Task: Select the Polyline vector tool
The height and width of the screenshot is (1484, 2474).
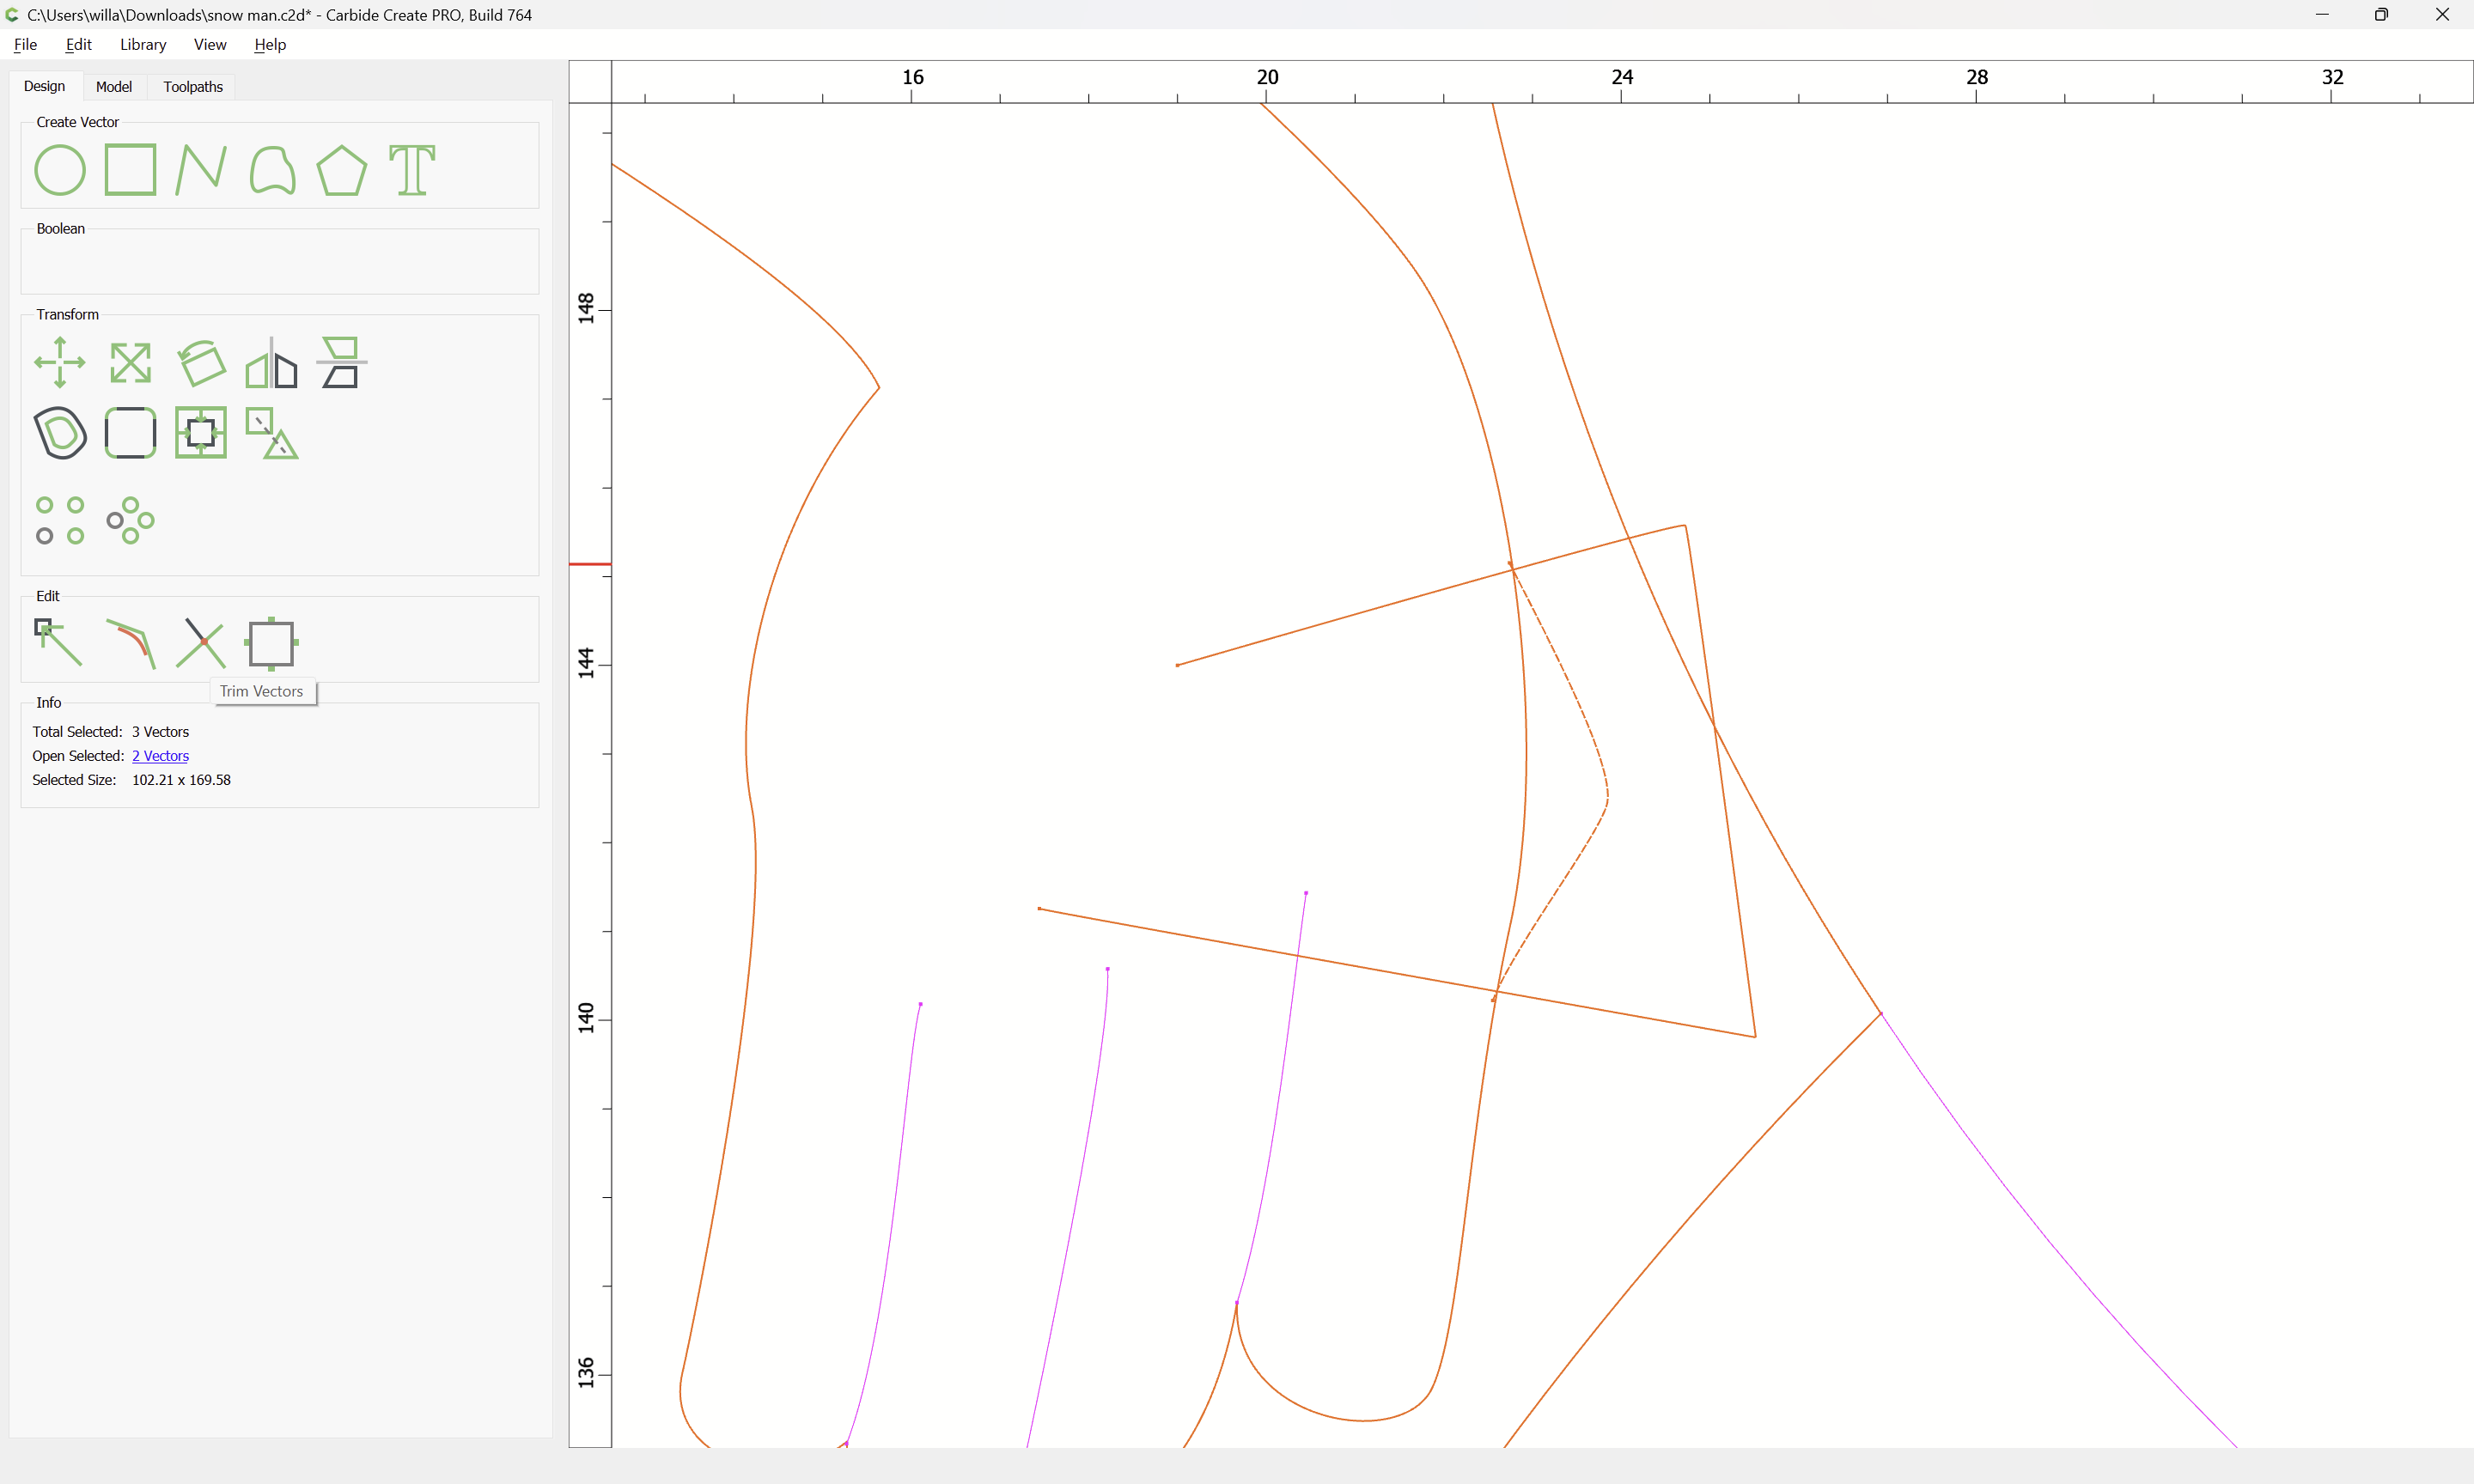Action: 200,169
